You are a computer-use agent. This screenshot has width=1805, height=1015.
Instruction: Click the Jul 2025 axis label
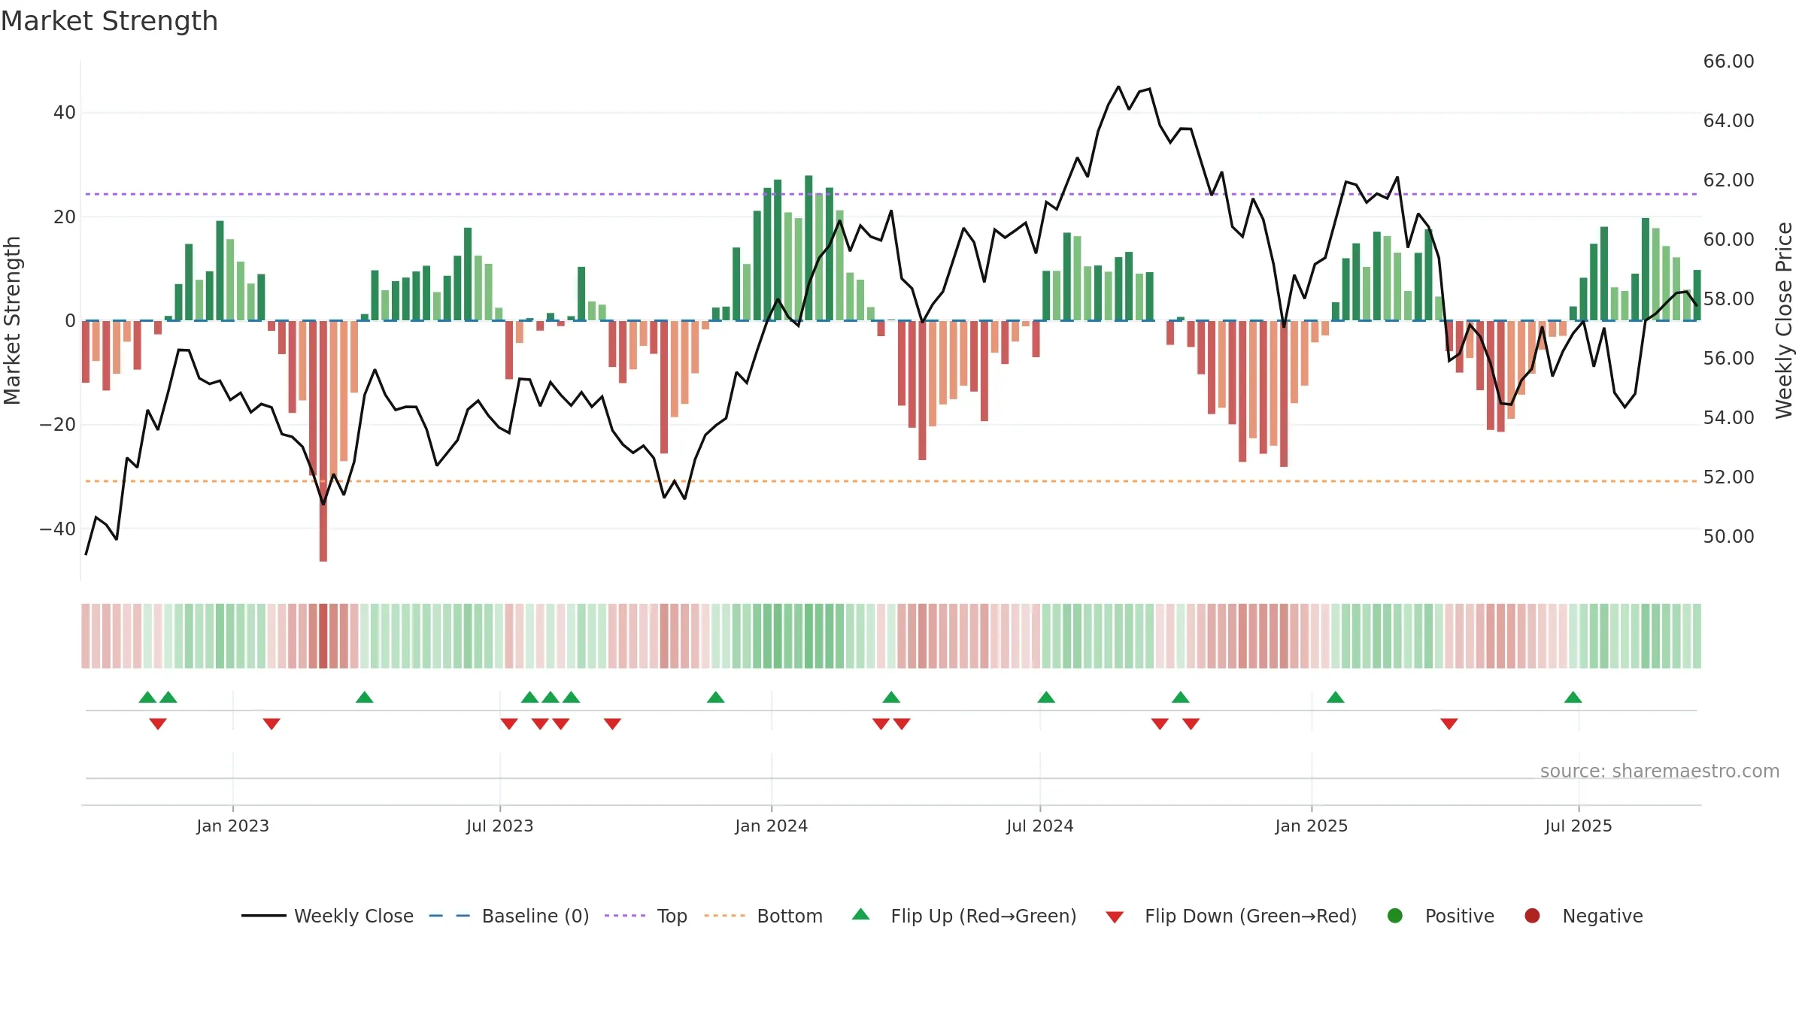tap(1579, 826)
